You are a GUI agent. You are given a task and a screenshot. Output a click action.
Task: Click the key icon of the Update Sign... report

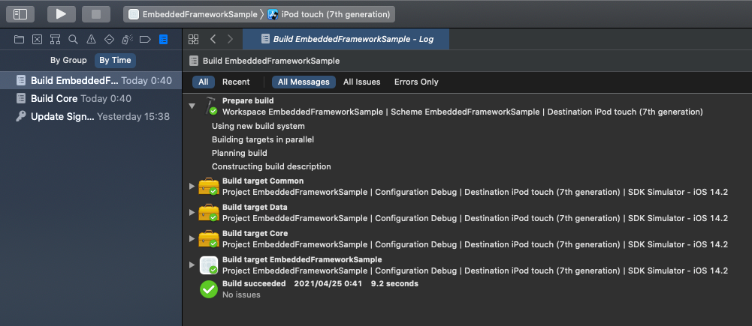click(20, 117)
